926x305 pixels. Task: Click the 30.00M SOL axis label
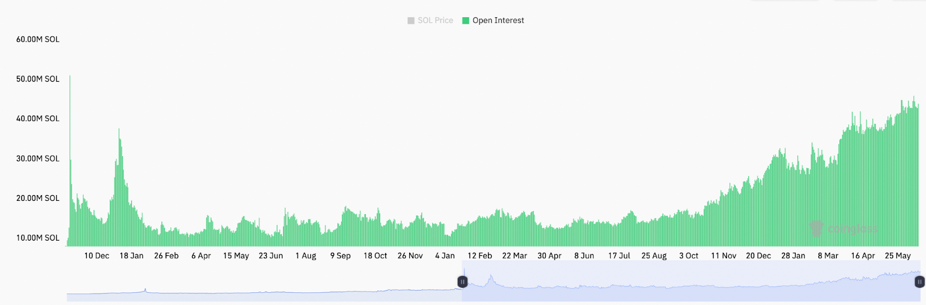[38, 159]
